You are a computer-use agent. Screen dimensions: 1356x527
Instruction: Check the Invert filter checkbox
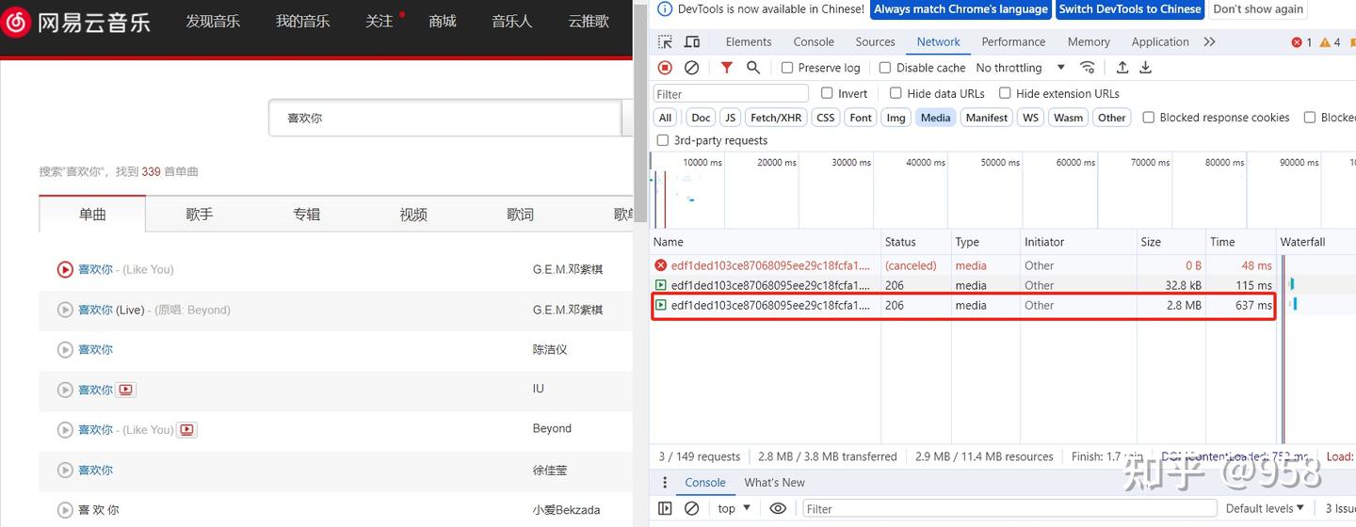(x=827, y=93)
